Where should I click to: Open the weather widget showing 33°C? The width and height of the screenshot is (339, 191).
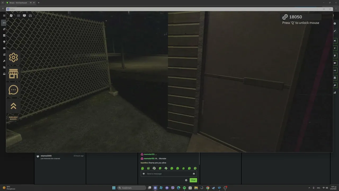[9, 188]
